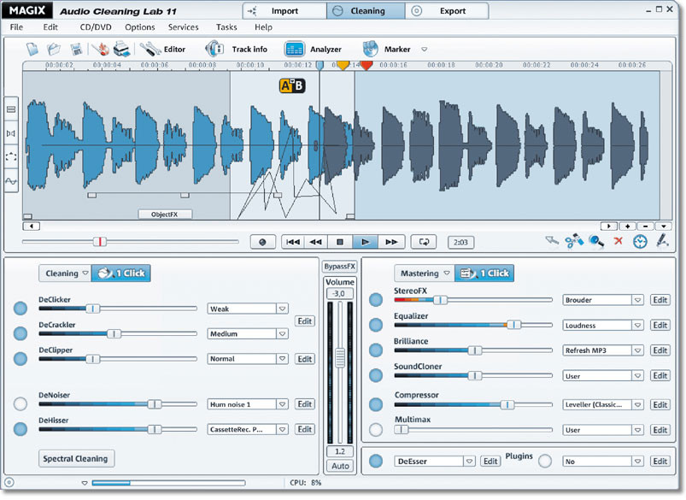The image size is (686, 500).
Task: Click Edit for the Compressor effect
Action: 660,404
